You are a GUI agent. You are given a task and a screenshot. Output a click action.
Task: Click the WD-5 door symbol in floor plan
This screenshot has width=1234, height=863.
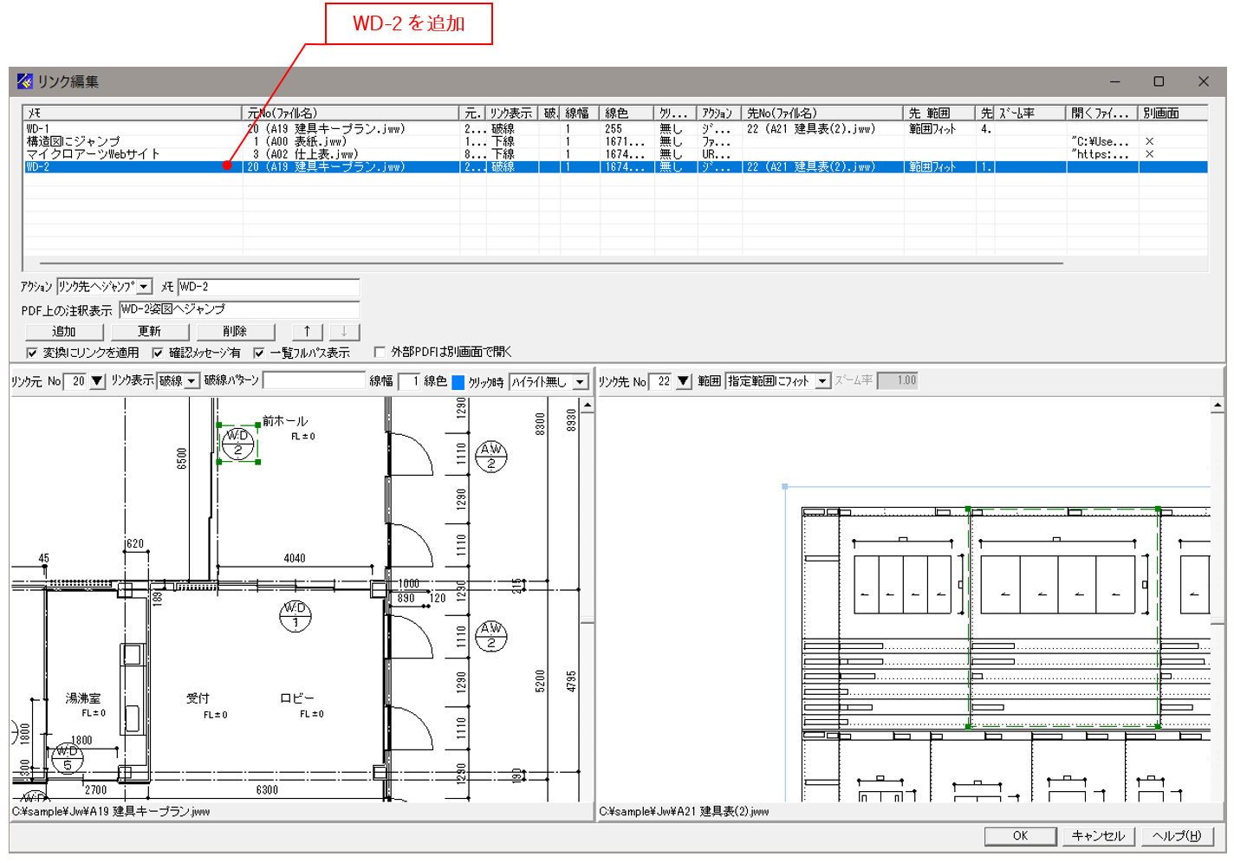coord(68,758)
